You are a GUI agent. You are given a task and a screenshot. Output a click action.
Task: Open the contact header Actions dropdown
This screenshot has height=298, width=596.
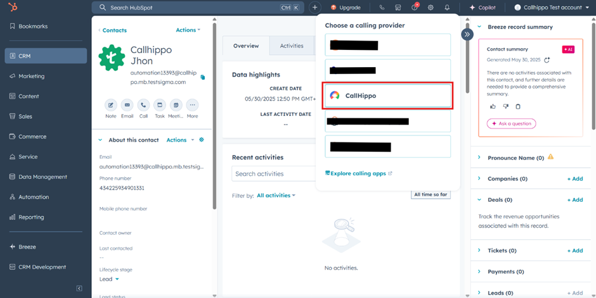[188, 30]
